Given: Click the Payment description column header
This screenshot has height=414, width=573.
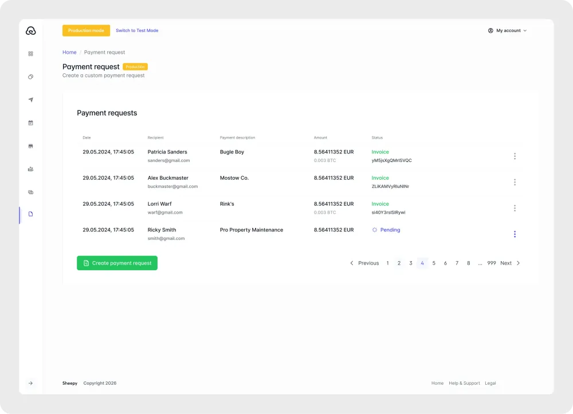Looking at the screenshot, I should click(x=238, y=137).
